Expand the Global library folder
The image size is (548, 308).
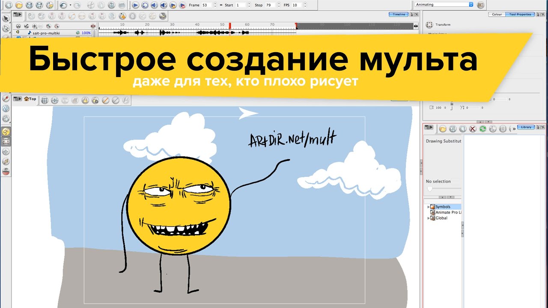click(429, 218)
